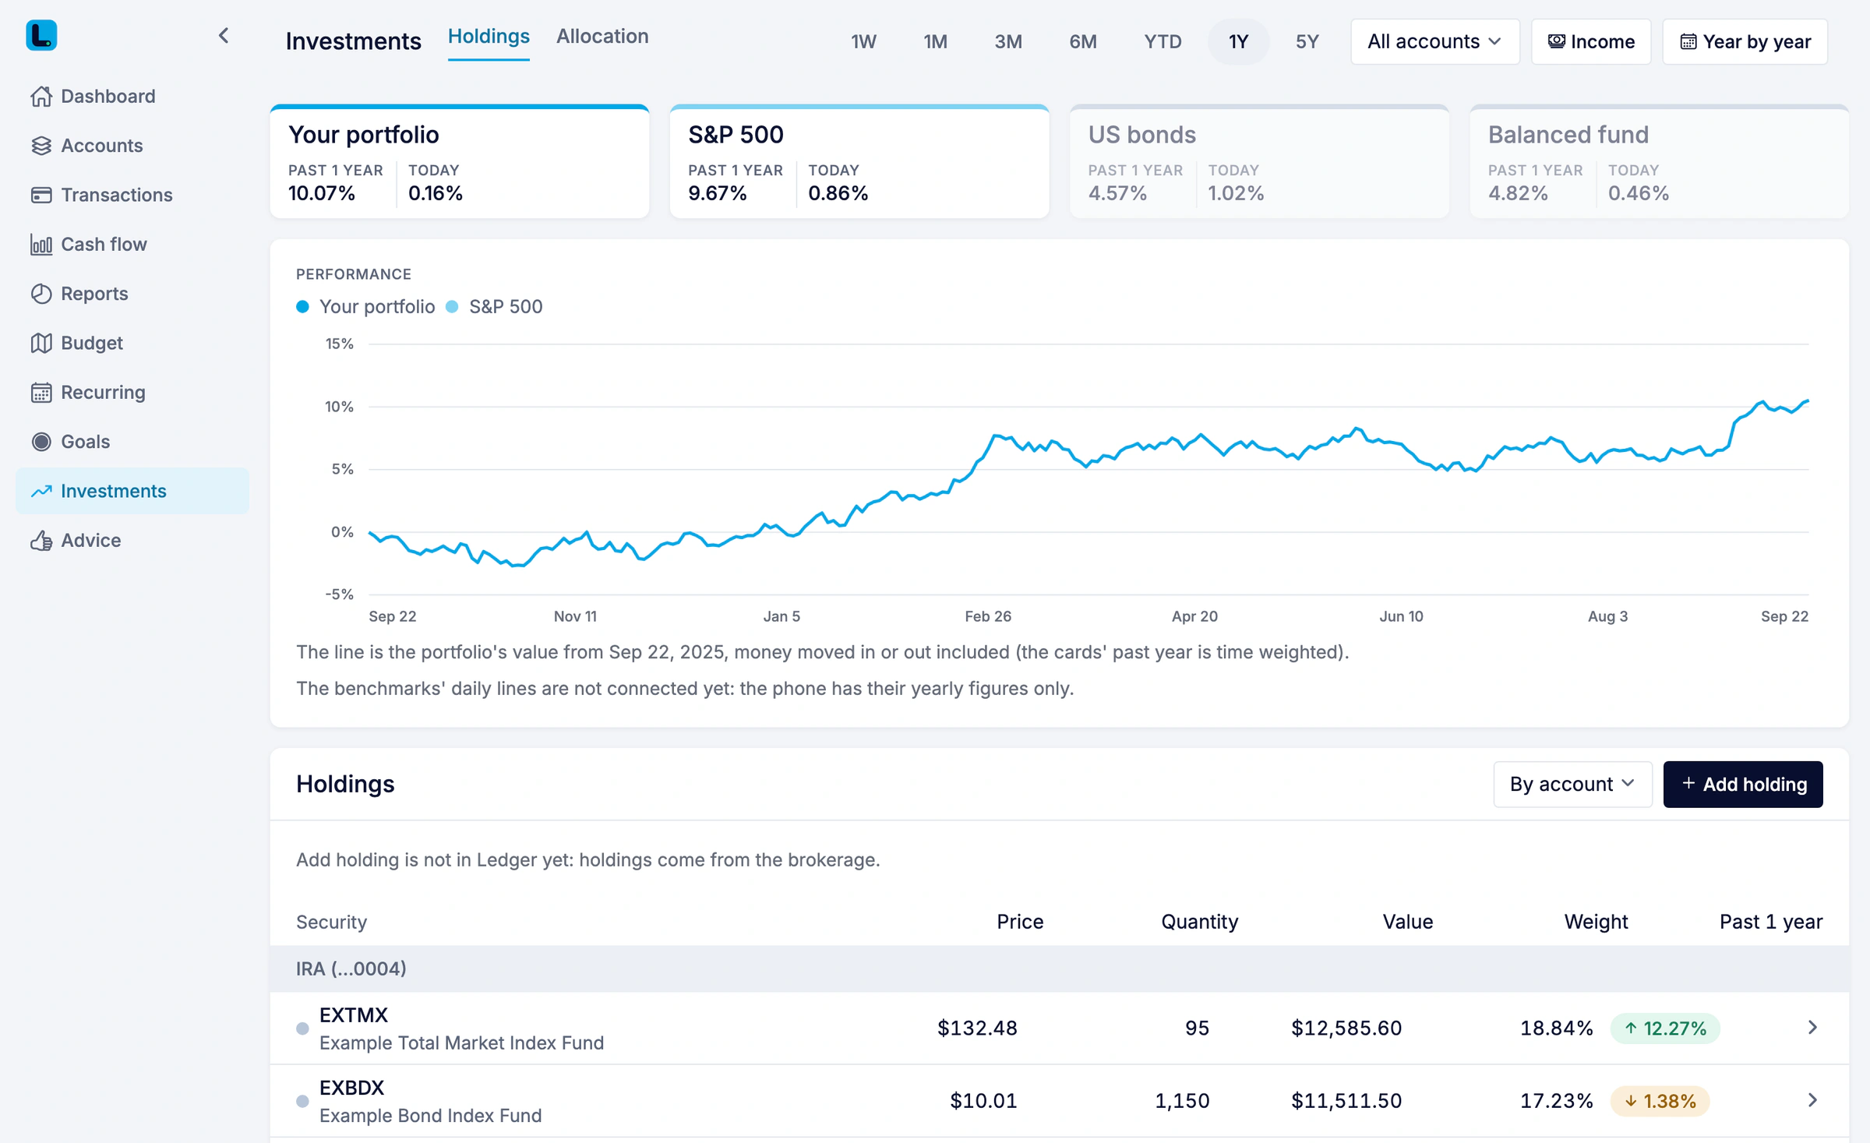This screenshot has width=1870, height=1143.
Task: Click the Add holding button
Action: click(x=1743, y=784)
